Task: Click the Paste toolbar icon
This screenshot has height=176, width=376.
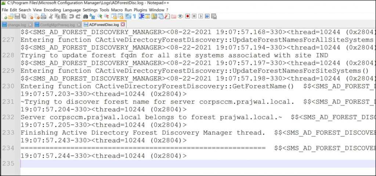Action: point(64,16)
